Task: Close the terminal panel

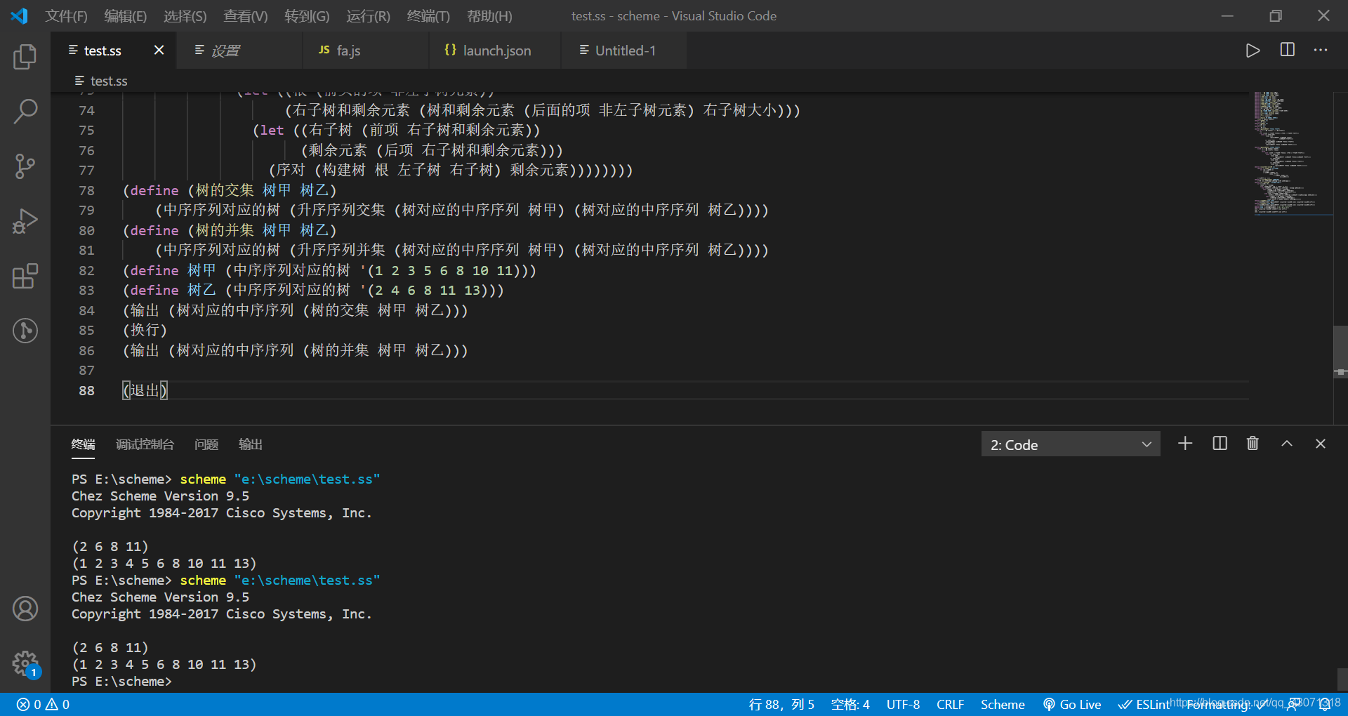Action: pyautogui.click(x=1321, y=444)
